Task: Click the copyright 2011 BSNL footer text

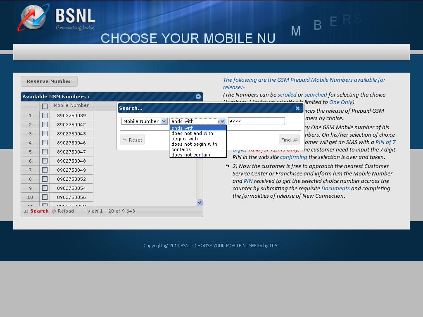Action: (x=211, y=246)
